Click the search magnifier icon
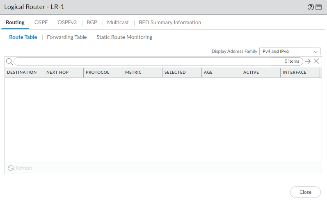The height and width of the screenshot is (202, 327). point(9,61)
